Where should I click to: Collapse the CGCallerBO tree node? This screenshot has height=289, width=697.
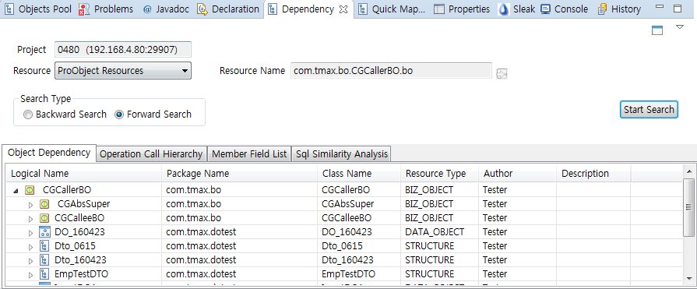(16, 191)
